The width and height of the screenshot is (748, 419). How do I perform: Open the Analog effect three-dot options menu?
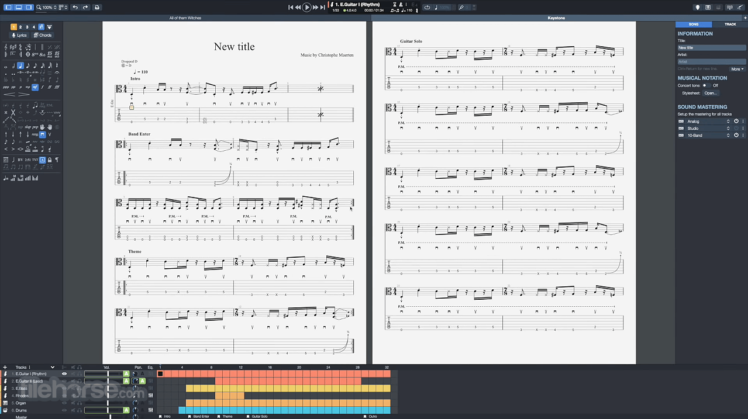pos(743,122)
